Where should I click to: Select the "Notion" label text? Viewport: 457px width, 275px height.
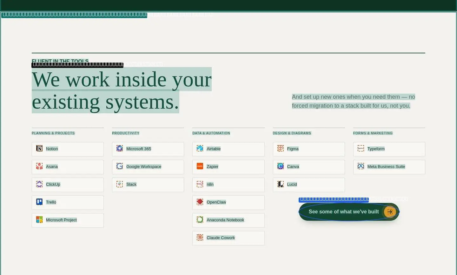pyautogui.click(x=52, y=149)
